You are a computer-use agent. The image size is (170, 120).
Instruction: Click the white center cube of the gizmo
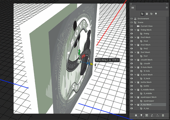coord(79,61)
